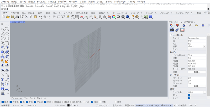Open a file with the folder icon

coord(8,17)
